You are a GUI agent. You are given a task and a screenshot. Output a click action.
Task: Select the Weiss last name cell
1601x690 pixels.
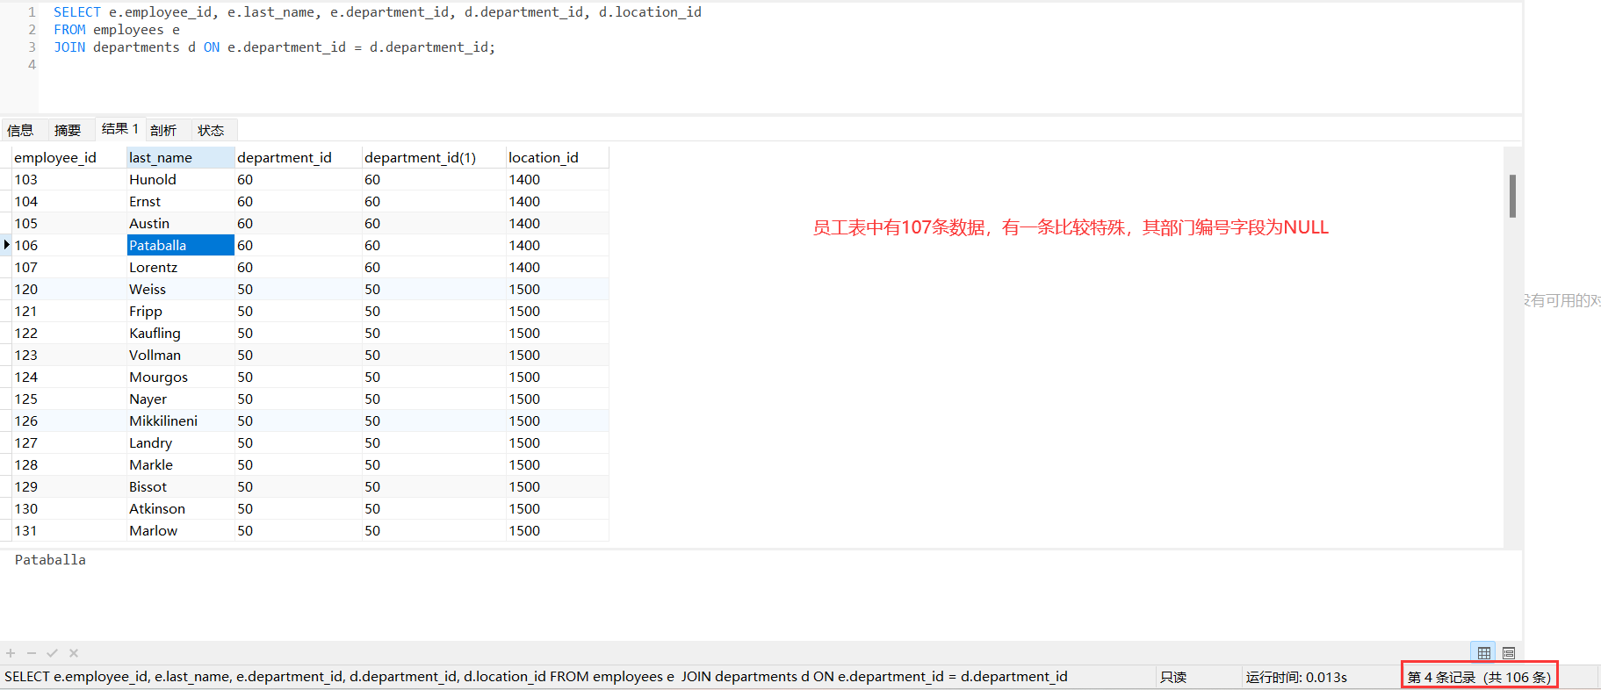[x=180, y=289]
